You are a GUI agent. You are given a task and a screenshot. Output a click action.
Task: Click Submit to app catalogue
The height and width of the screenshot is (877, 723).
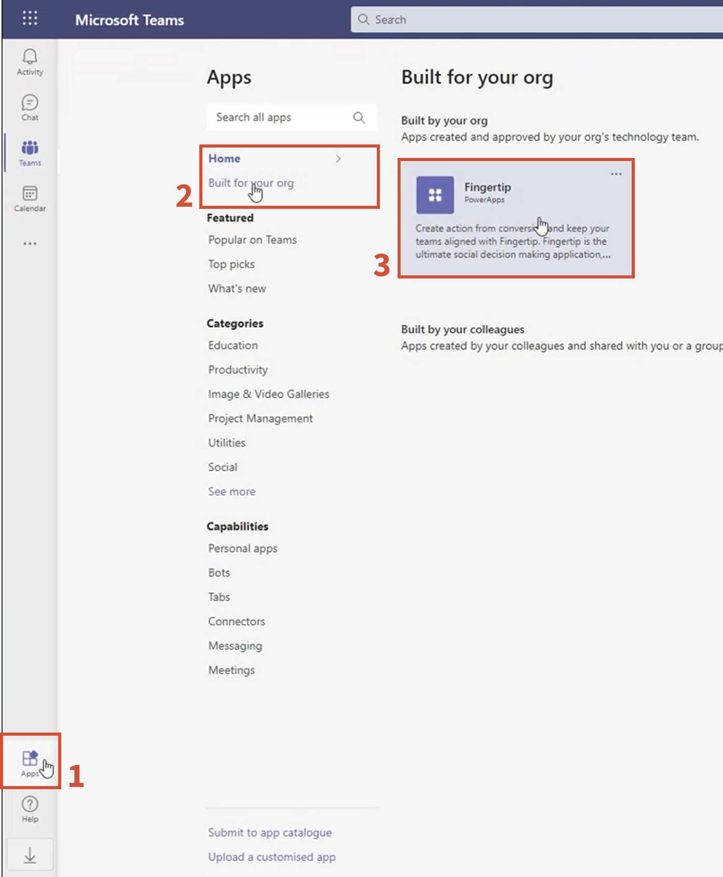pyautogui.click(x=270, y=833)
